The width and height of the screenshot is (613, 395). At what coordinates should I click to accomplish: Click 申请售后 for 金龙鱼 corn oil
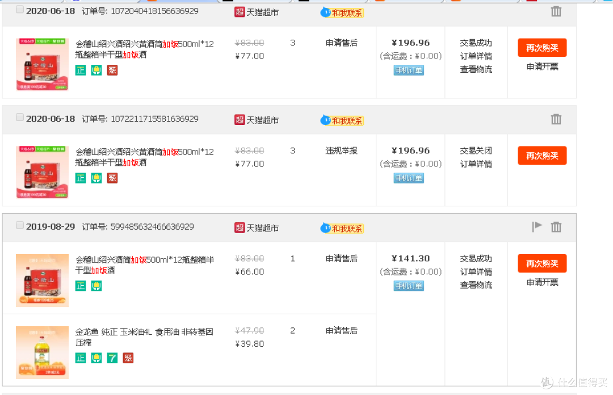click(x=341, y=331)
